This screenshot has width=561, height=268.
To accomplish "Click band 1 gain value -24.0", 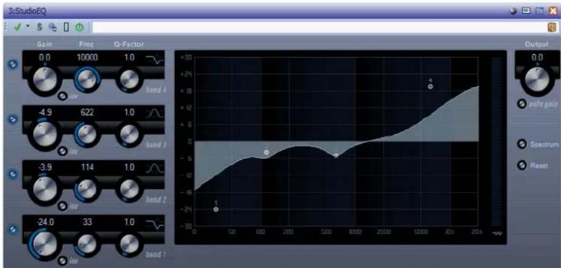I will [45, 222].
